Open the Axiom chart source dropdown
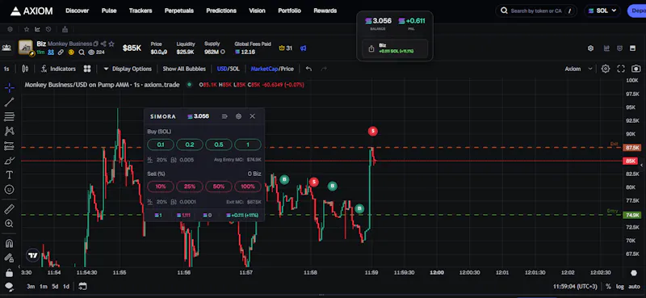The image size is (646, 298). pos(578,69)
